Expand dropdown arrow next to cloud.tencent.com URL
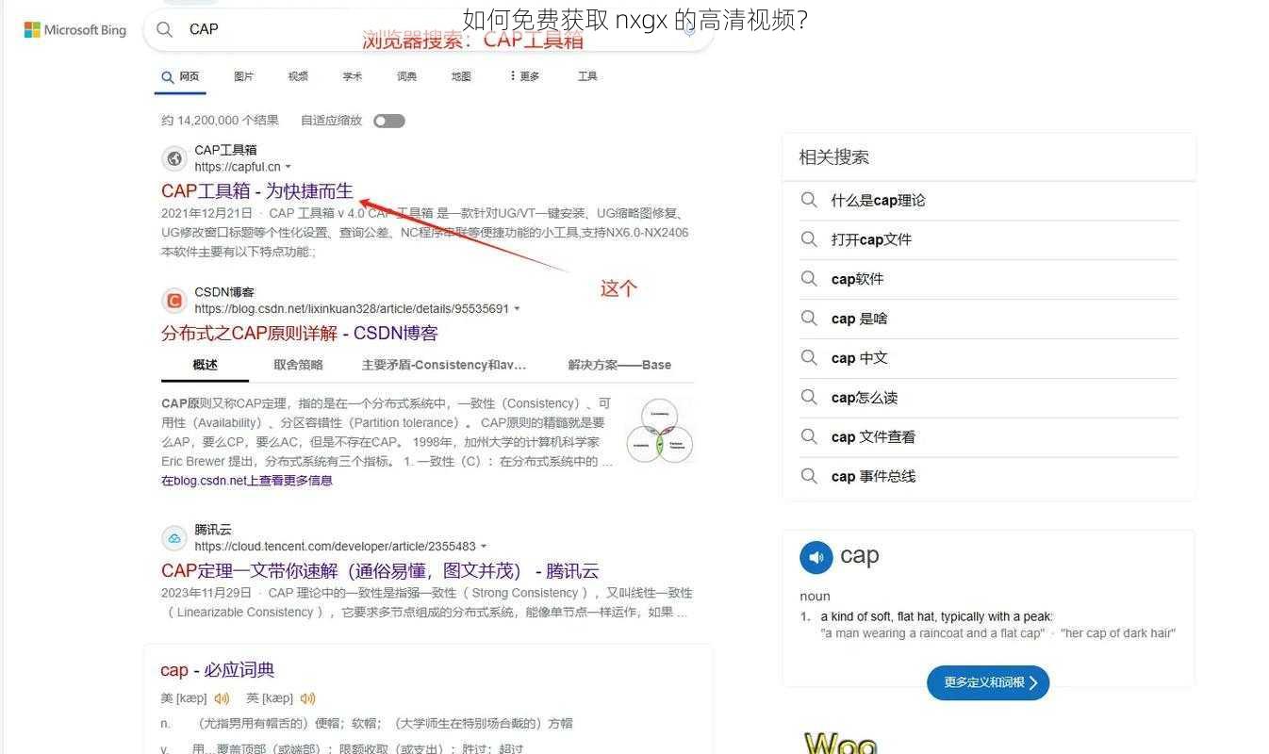The height and width of the screenshot is (754, 1269). tap(484, 547)
